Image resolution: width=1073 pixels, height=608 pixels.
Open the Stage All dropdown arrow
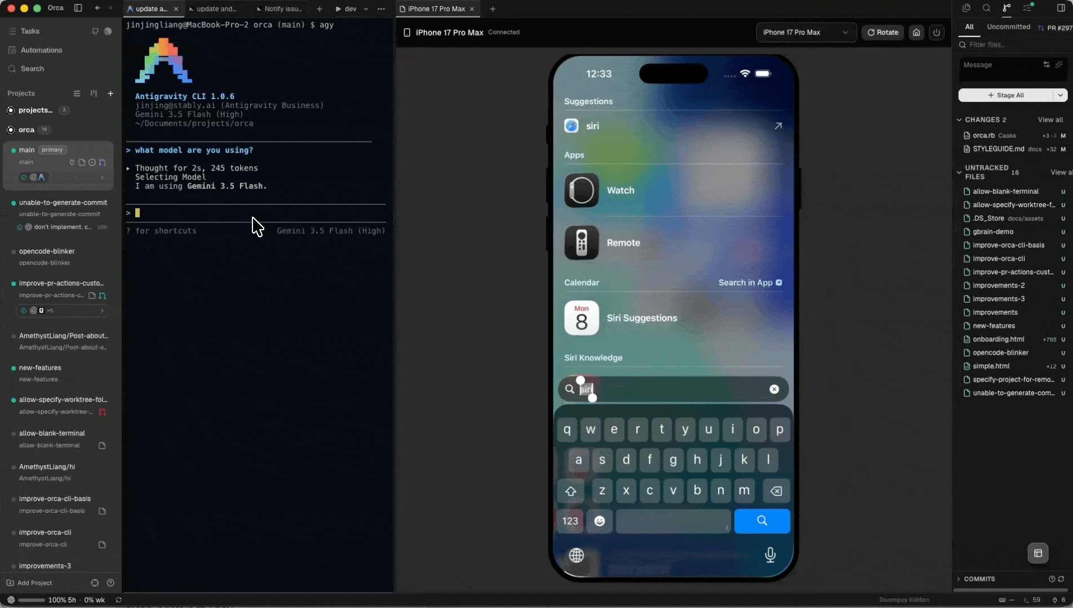pyautogui.click(x=1061, y=95)
